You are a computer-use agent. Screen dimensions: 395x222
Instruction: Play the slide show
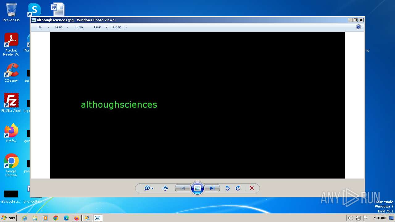(197, 188)
